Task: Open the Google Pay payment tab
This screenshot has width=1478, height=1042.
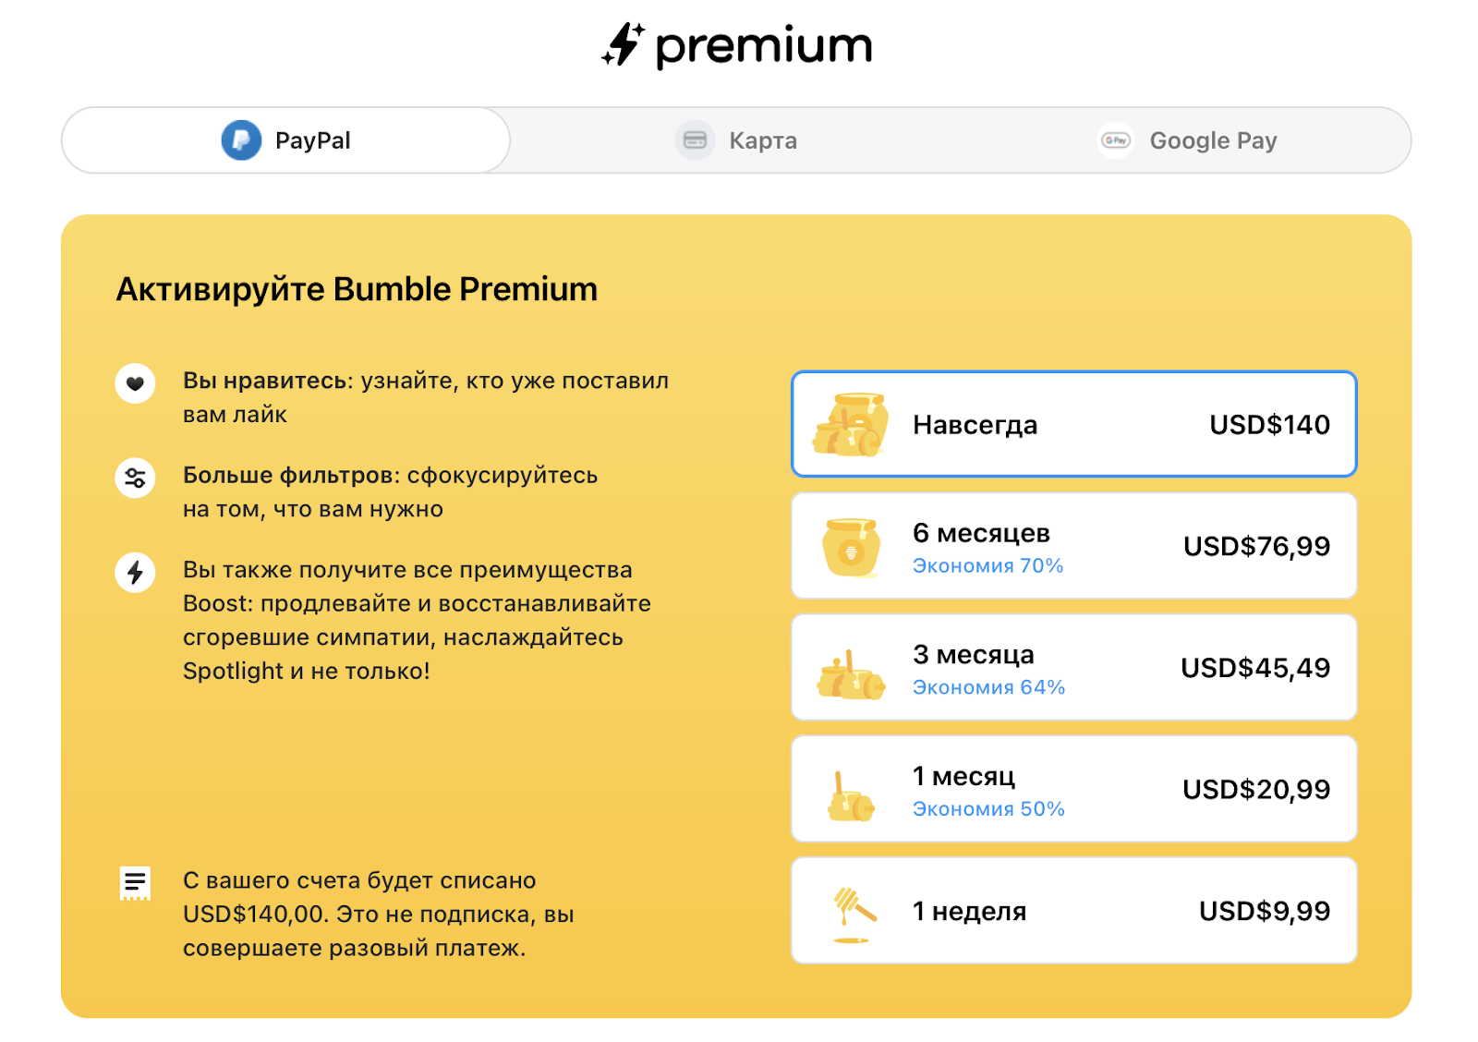Action: click(1188, 140)
